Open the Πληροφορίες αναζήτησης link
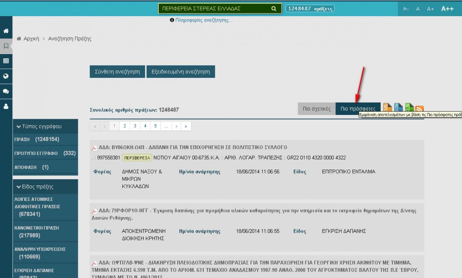The image size is (462, 278). (204, 20)
